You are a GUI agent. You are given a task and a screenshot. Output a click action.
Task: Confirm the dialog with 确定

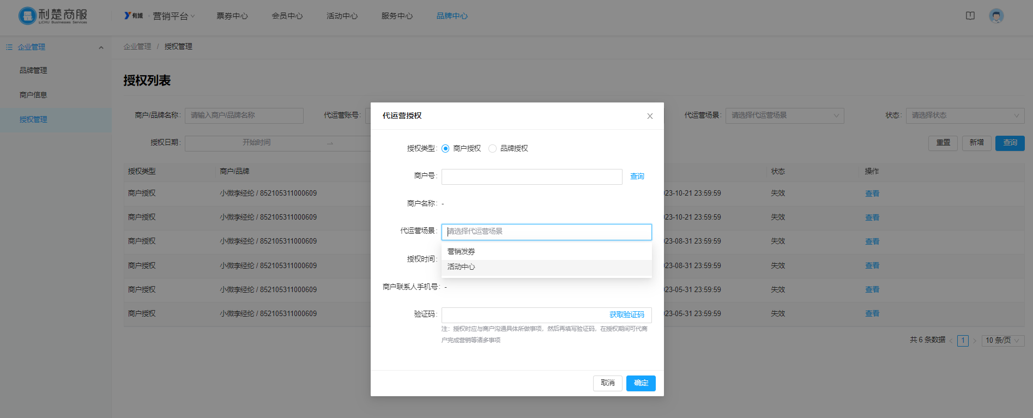pyautogui.click(x=641, y=383)
